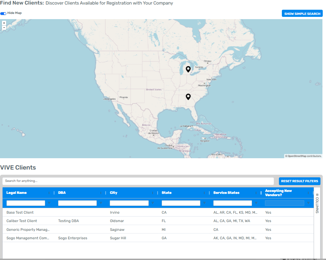Click Base Test Client service states
This screenshot has width=326, height=260.
click(x=235, y=212)
